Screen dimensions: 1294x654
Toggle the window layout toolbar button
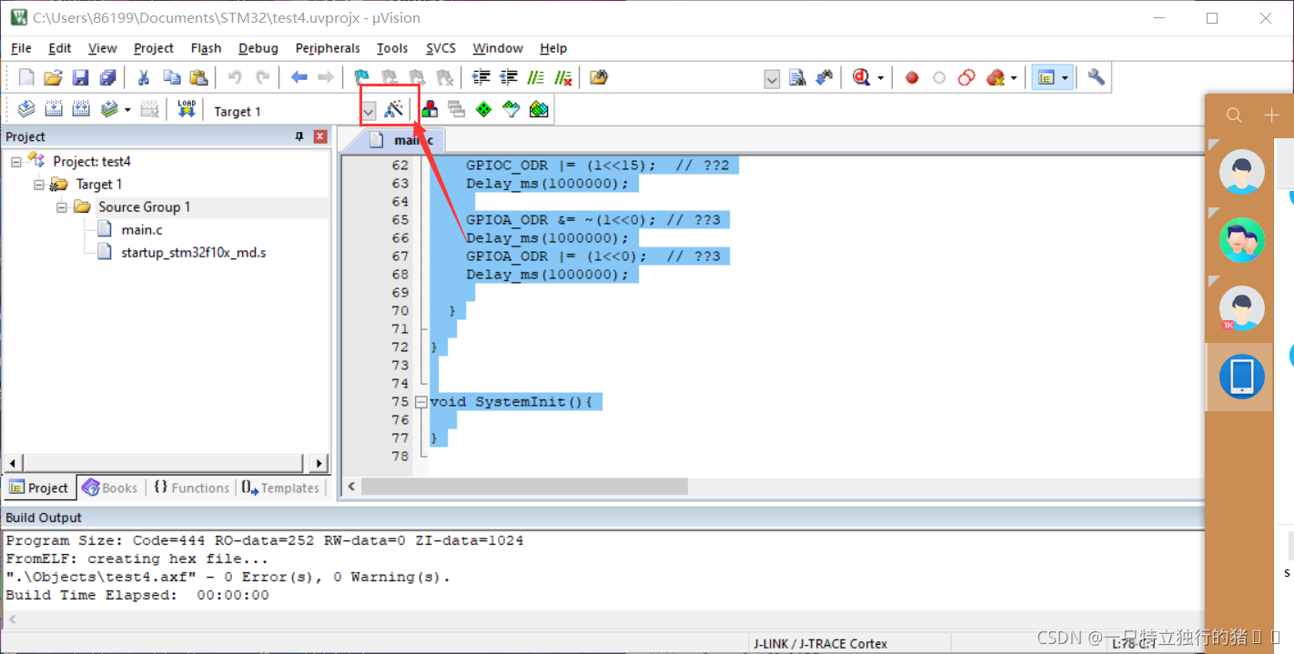click(x=1045, y=77)
